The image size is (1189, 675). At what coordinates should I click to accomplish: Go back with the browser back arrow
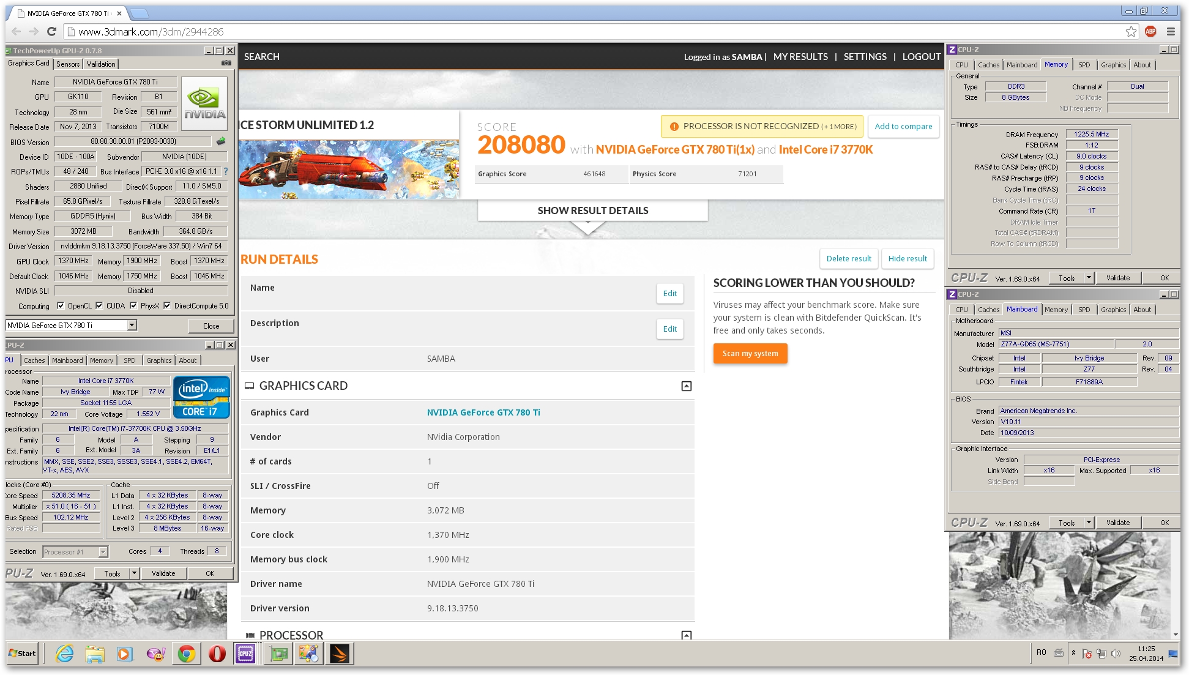pyautogui.click(x=17, y=32)
